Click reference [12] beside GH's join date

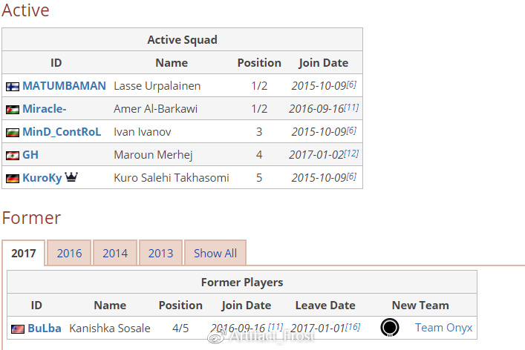tap(351, 153)
